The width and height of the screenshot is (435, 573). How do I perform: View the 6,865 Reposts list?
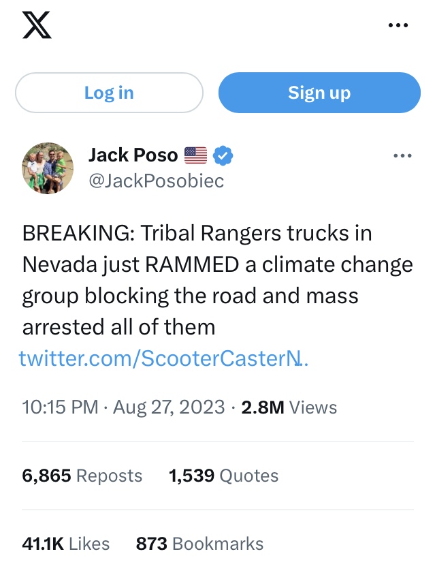(82, 475)
